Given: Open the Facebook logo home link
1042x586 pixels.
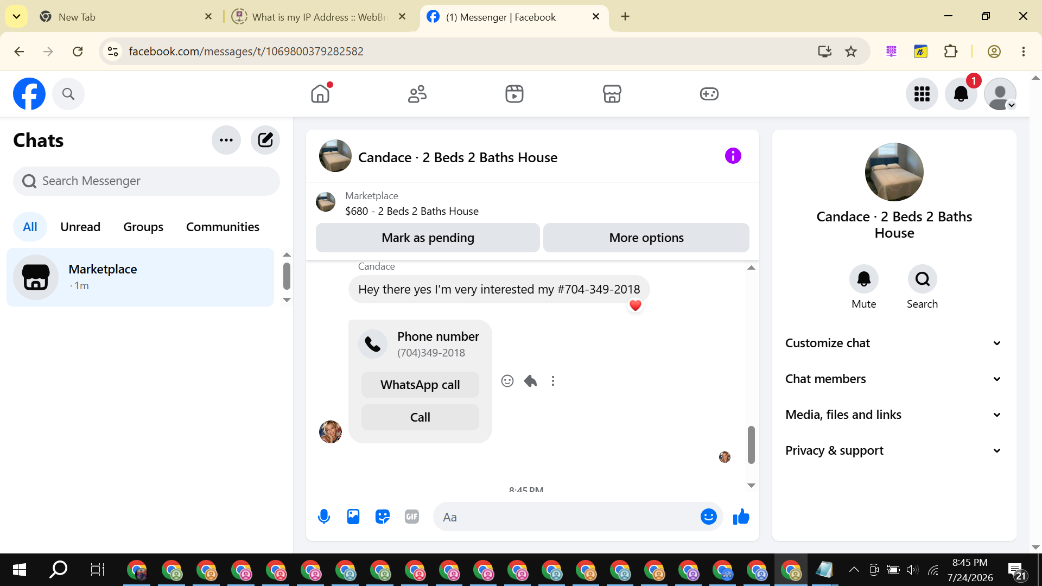Looking at the screenshot, I should 29,94.
